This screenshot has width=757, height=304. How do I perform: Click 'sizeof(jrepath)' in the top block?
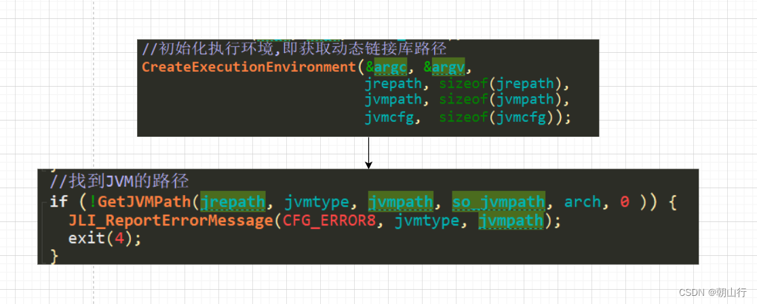point(501,84)
